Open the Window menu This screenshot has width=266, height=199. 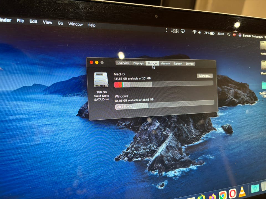75,24
